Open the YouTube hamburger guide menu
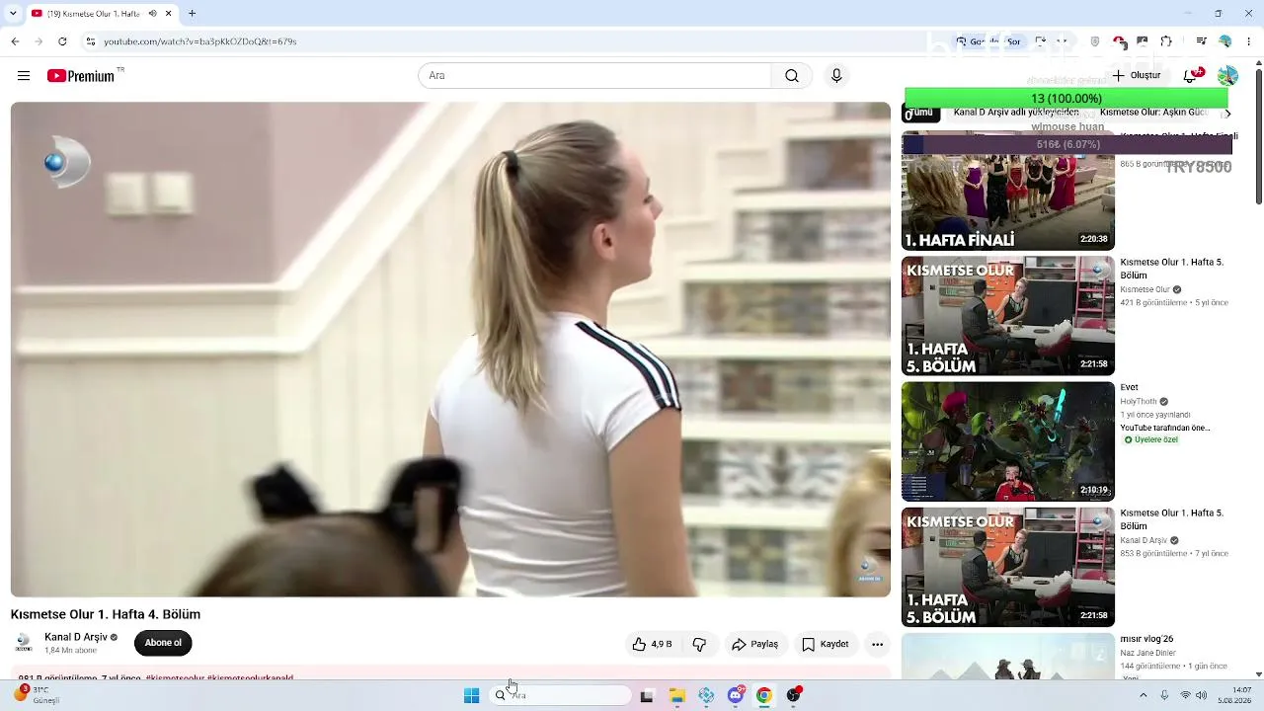The width and height of the screenshot is (1264, 711). click(x=24, y=76)
